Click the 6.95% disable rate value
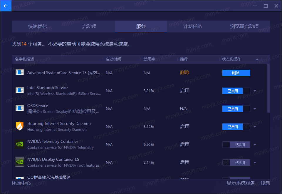The height and width of the screenshot is (194, 282). click(x=149, y=145)
